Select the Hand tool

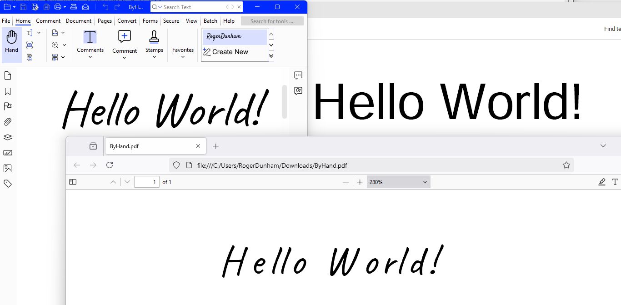pyautogui.click(x=11, y=45)
